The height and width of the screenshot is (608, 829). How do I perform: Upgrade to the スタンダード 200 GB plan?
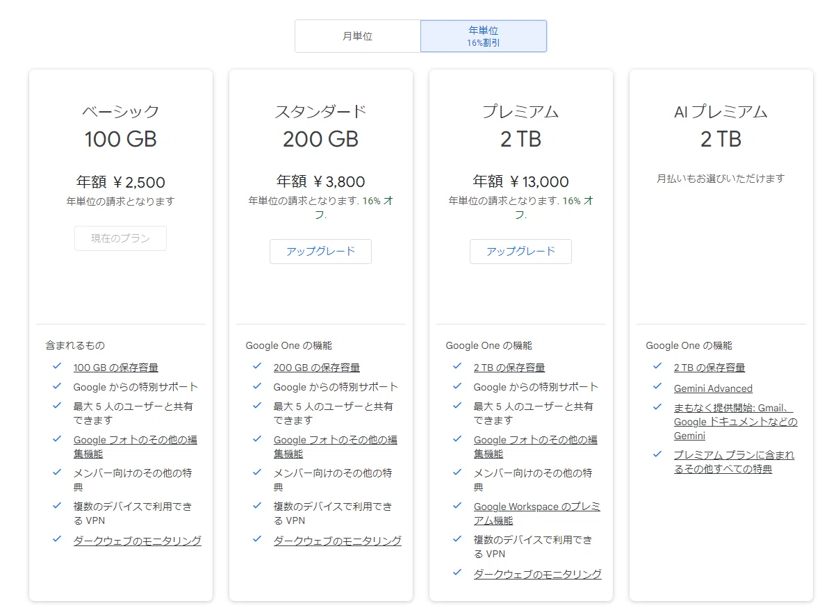click(x=320, y=251)
